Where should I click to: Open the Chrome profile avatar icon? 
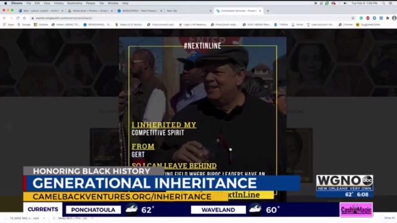[394, 18]
